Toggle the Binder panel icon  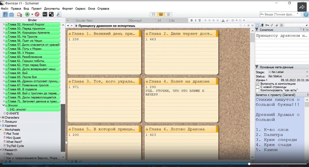coord(5,14)
